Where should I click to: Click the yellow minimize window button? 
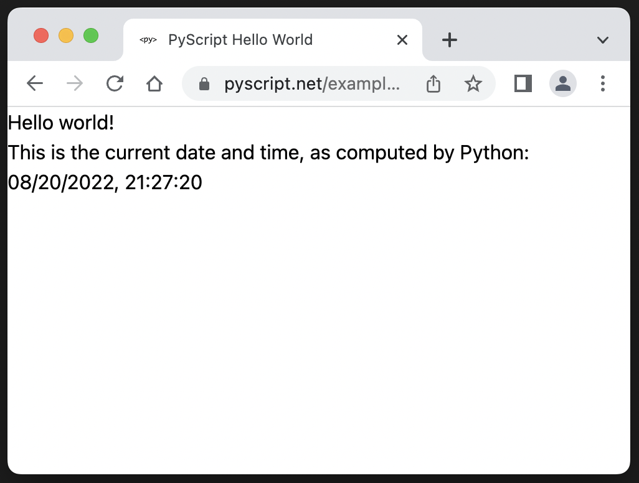pyautogui.click(x=66, y=35)
